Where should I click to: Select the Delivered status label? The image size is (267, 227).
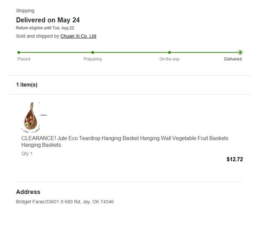click(x=233, y=59)
